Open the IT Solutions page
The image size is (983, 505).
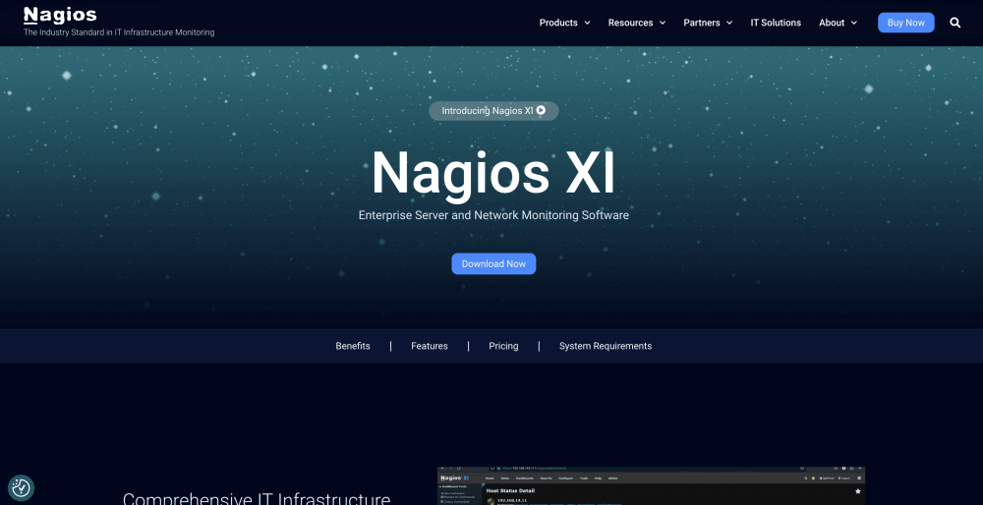[x=776, y=23]
